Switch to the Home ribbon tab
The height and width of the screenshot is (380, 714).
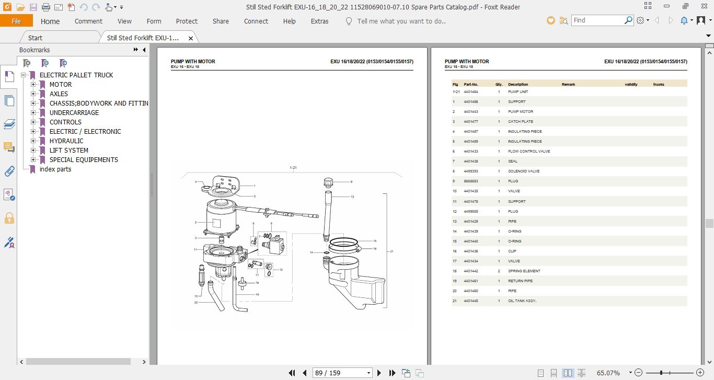(x=50, y=21)
